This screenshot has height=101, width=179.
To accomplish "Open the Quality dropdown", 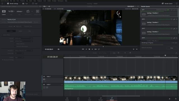I will pos(19,57).
